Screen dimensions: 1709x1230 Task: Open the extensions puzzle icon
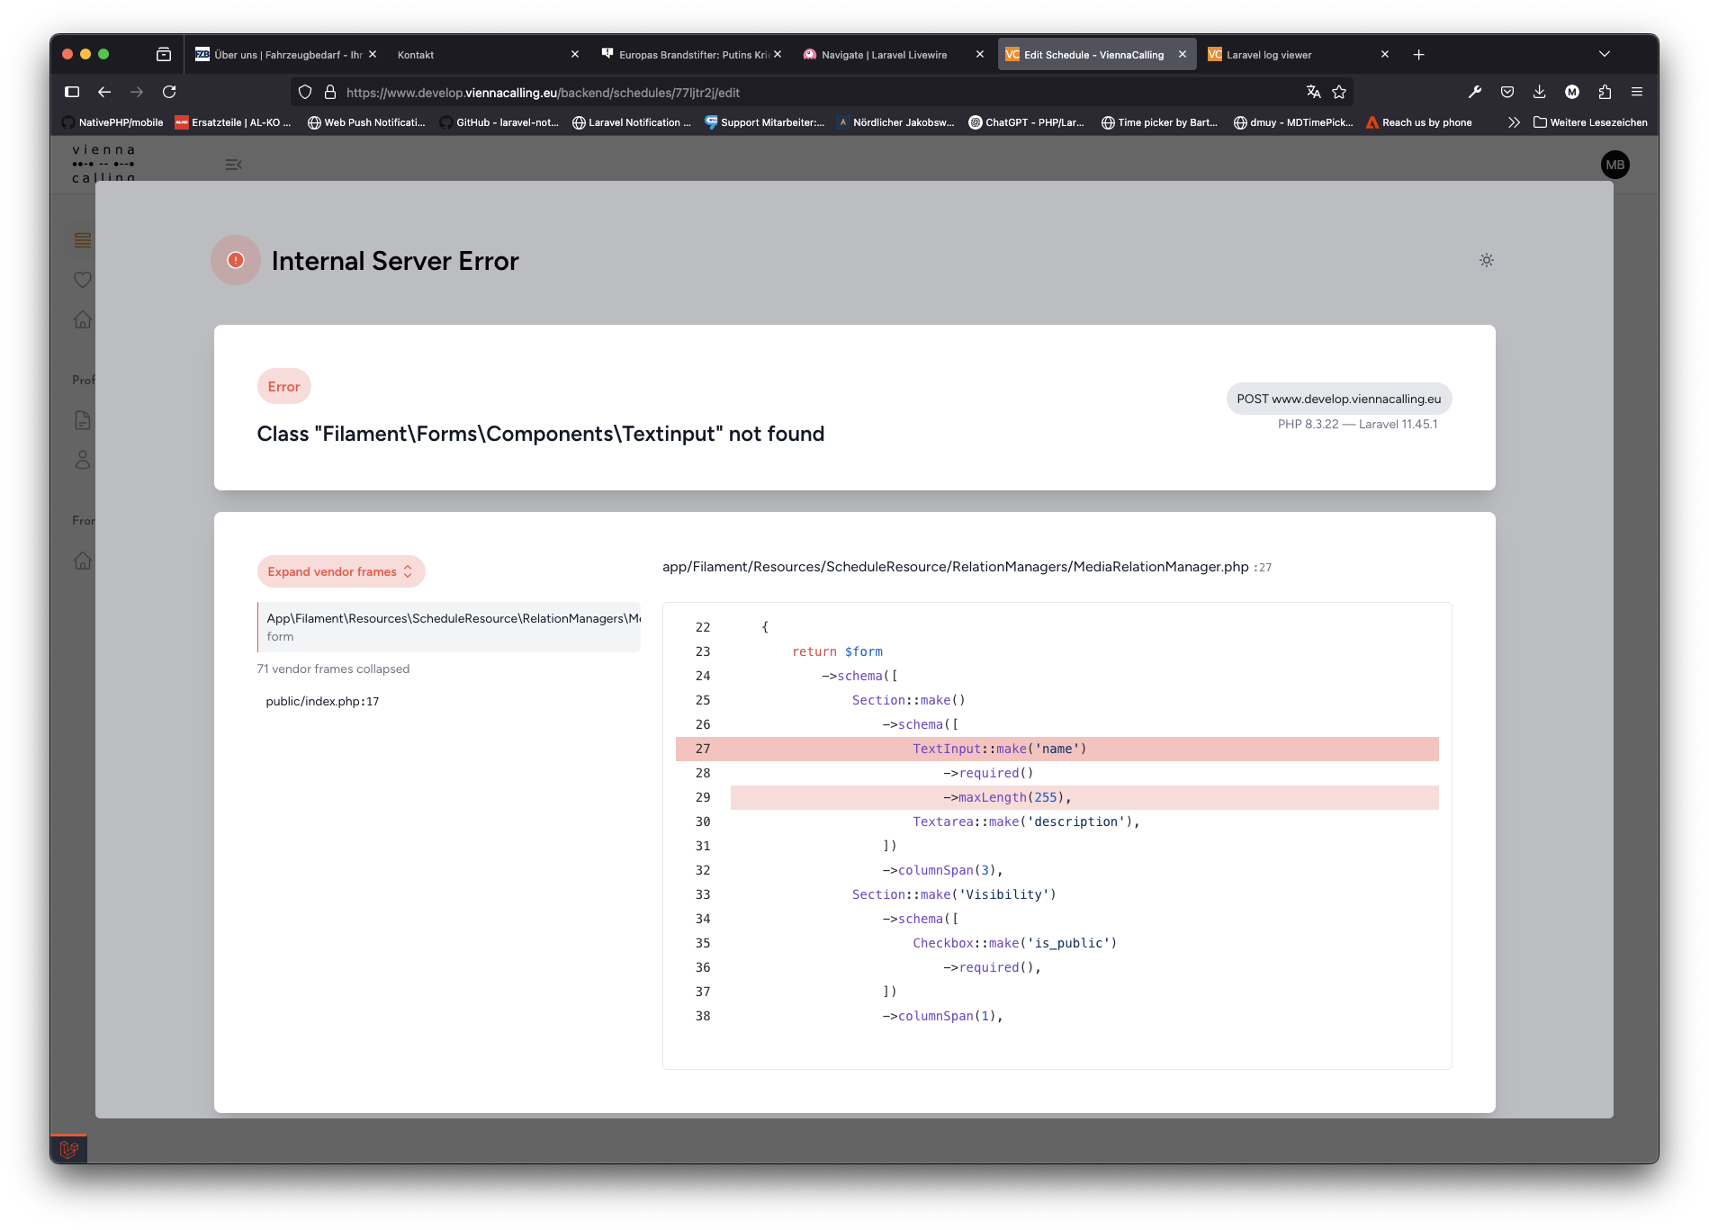click(x=1605, y=92)
